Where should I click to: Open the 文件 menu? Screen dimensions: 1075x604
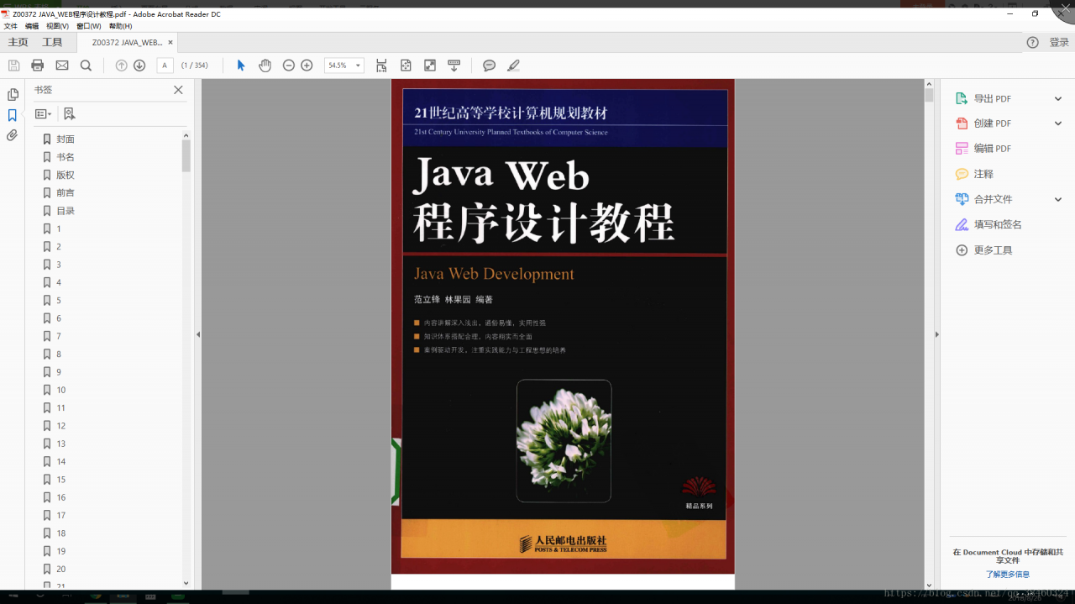pos(10,26)
